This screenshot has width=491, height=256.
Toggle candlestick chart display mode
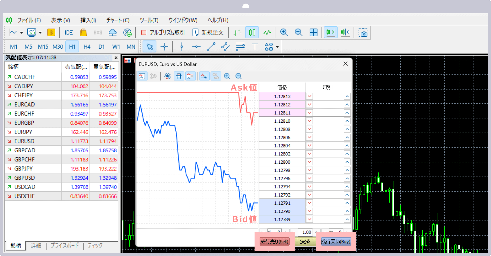coord(252,33)
